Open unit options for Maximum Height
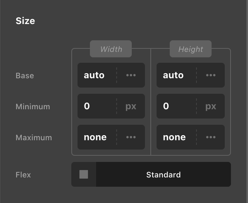 pos(211,137)
